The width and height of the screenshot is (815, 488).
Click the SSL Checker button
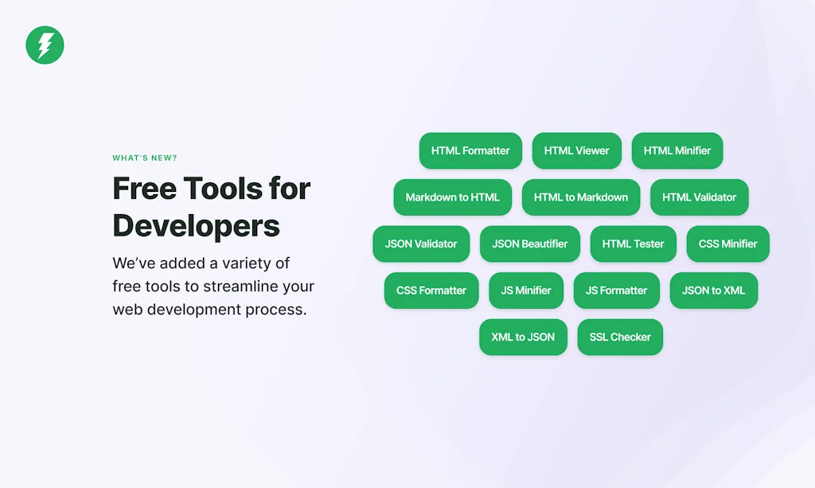click(620, 338)
